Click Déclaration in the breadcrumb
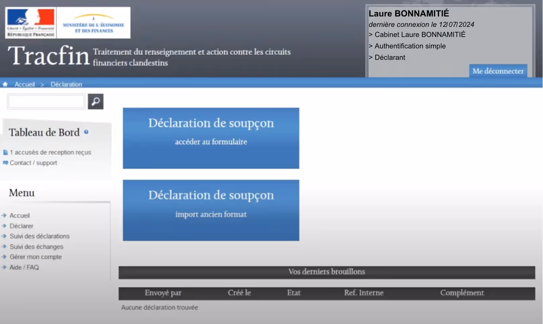543x324 pixels. tap(66, 84)
